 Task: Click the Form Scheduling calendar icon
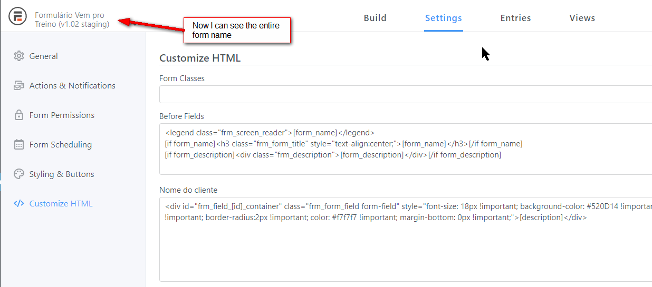pyautogui.click(x=19, y=145)
